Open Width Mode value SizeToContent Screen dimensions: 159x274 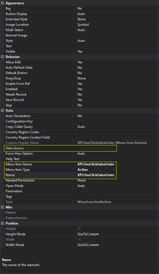click(x=118, y=245)
